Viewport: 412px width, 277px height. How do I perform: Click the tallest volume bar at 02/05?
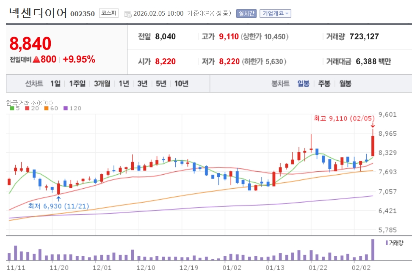click(x=373, y=250)
